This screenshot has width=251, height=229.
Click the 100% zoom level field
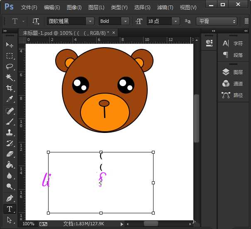tap(28, 224)
